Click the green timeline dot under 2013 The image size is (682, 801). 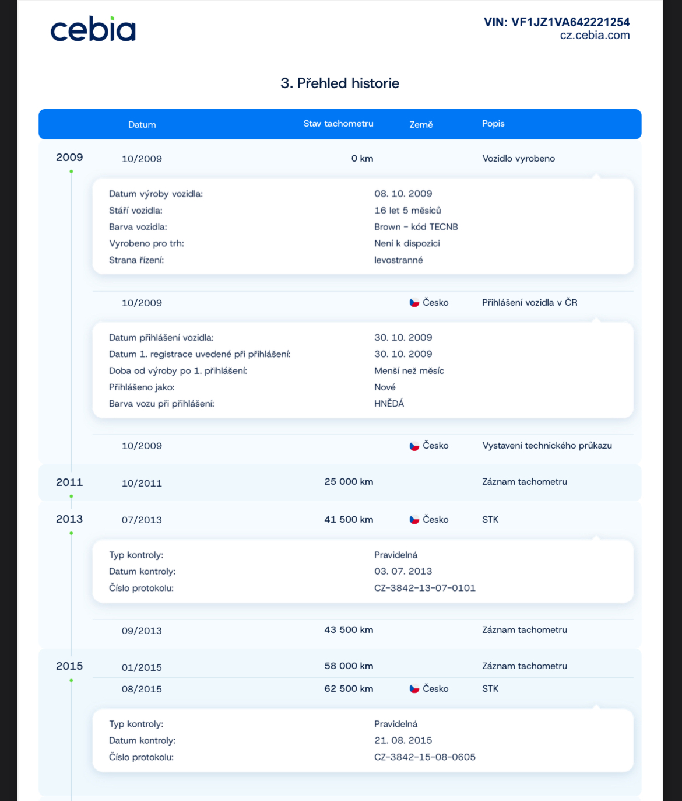pos(71,533)
